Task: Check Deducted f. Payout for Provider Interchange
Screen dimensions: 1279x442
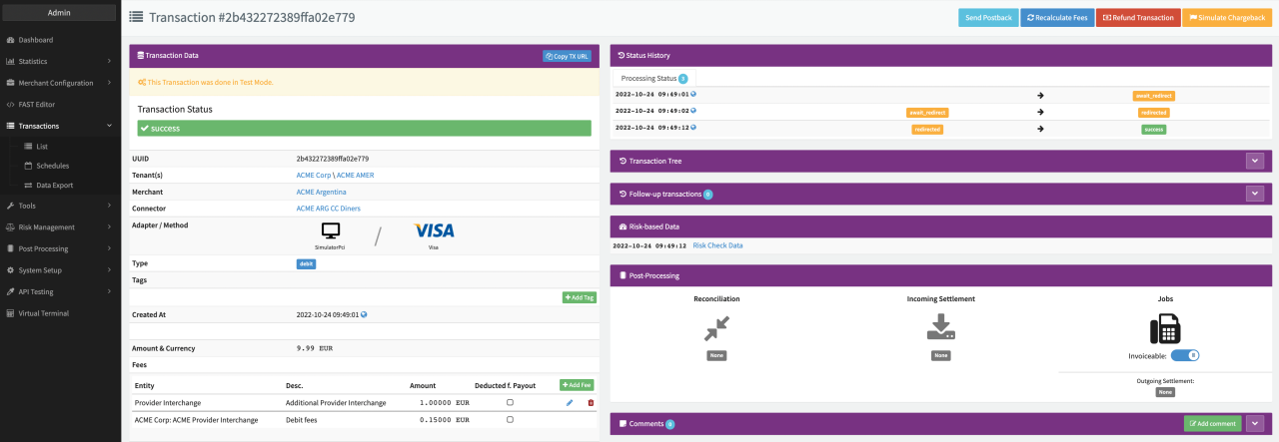Action: pyautogui.click(x=510, y=402)
